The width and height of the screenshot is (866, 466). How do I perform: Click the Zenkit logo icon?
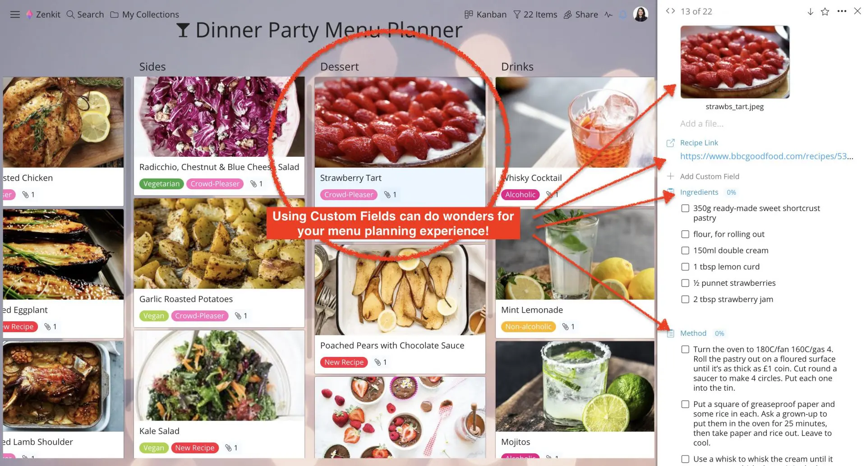(29, 14)
